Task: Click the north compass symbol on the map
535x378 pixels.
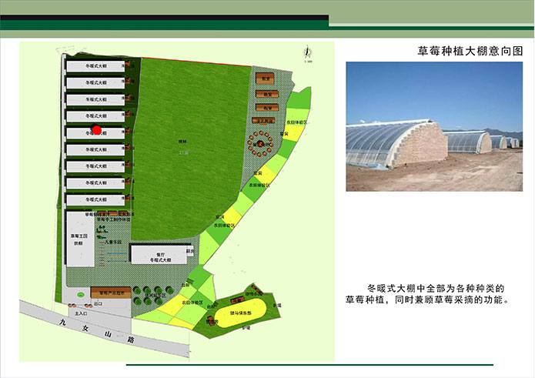Action: [x=308, y=53]
